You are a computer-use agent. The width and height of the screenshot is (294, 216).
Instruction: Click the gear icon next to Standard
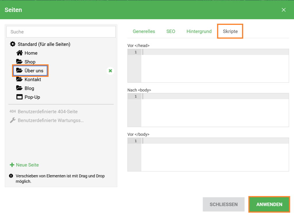pos(13,44)
